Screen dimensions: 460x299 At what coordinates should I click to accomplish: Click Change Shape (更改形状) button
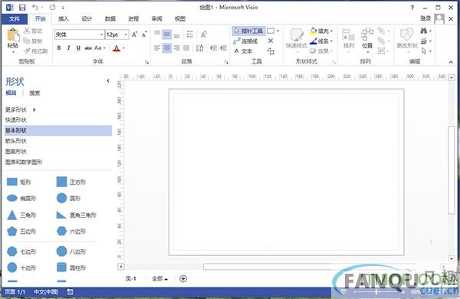point(407,40)
